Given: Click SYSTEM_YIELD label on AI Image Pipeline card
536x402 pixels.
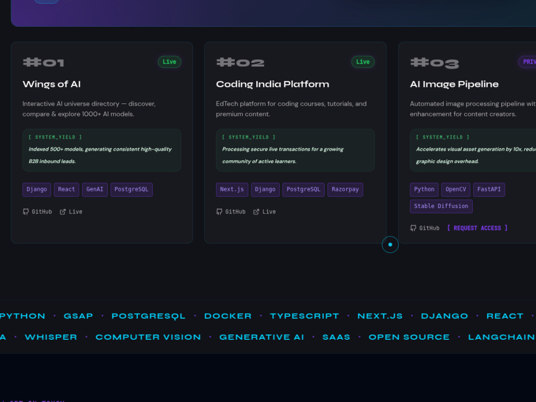Looking at the screenshot, I should pos(443,137).
